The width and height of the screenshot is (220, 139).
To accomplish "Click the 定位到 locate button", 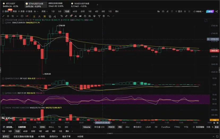I will [x=8, y=127].
